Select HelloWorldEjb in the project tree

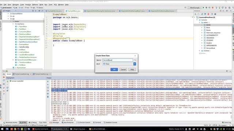(24, 47)
